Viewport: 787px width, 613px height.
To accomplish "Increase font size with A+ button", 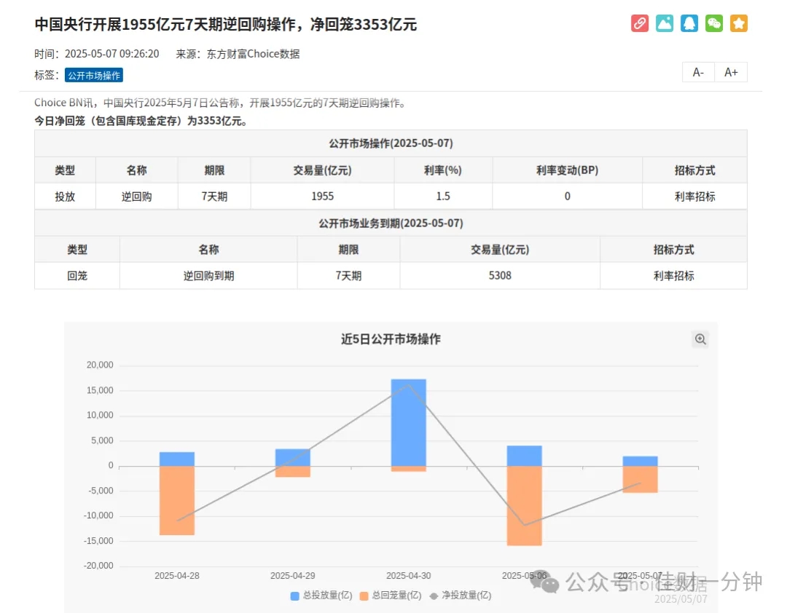I will point(731,72).
